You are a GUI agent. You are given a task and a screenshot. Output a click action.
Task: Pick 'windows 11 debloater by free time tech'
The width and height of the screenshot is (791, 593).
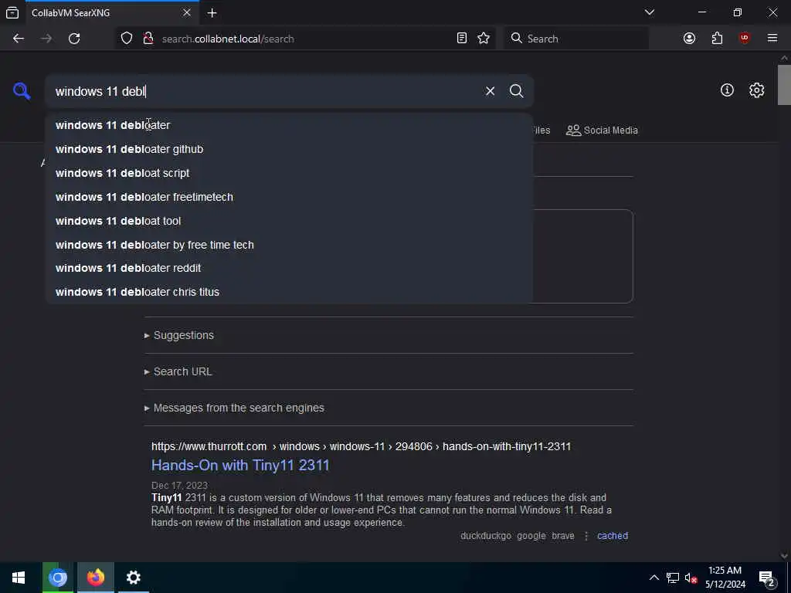tap(289, 245)
